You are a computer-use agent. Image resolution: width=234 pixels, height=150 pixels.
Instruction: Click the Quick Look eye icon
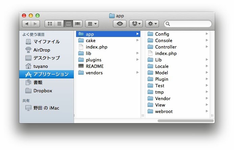point(119,24)
